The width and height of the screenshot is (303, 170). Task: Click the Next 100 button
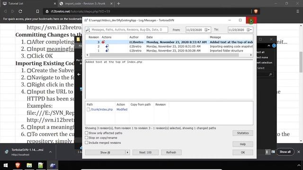(x=145, y=153)
